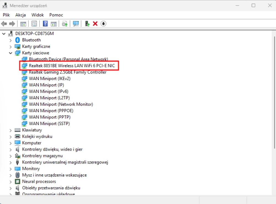
Task: Click the Klawiatury keyboard icon
Action: tap(17, 130)
